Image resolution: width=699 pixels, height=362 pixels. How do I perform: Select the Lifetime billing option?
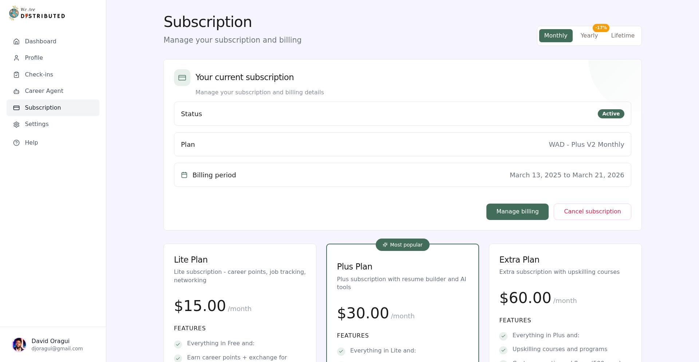click(x=623, y=35)
